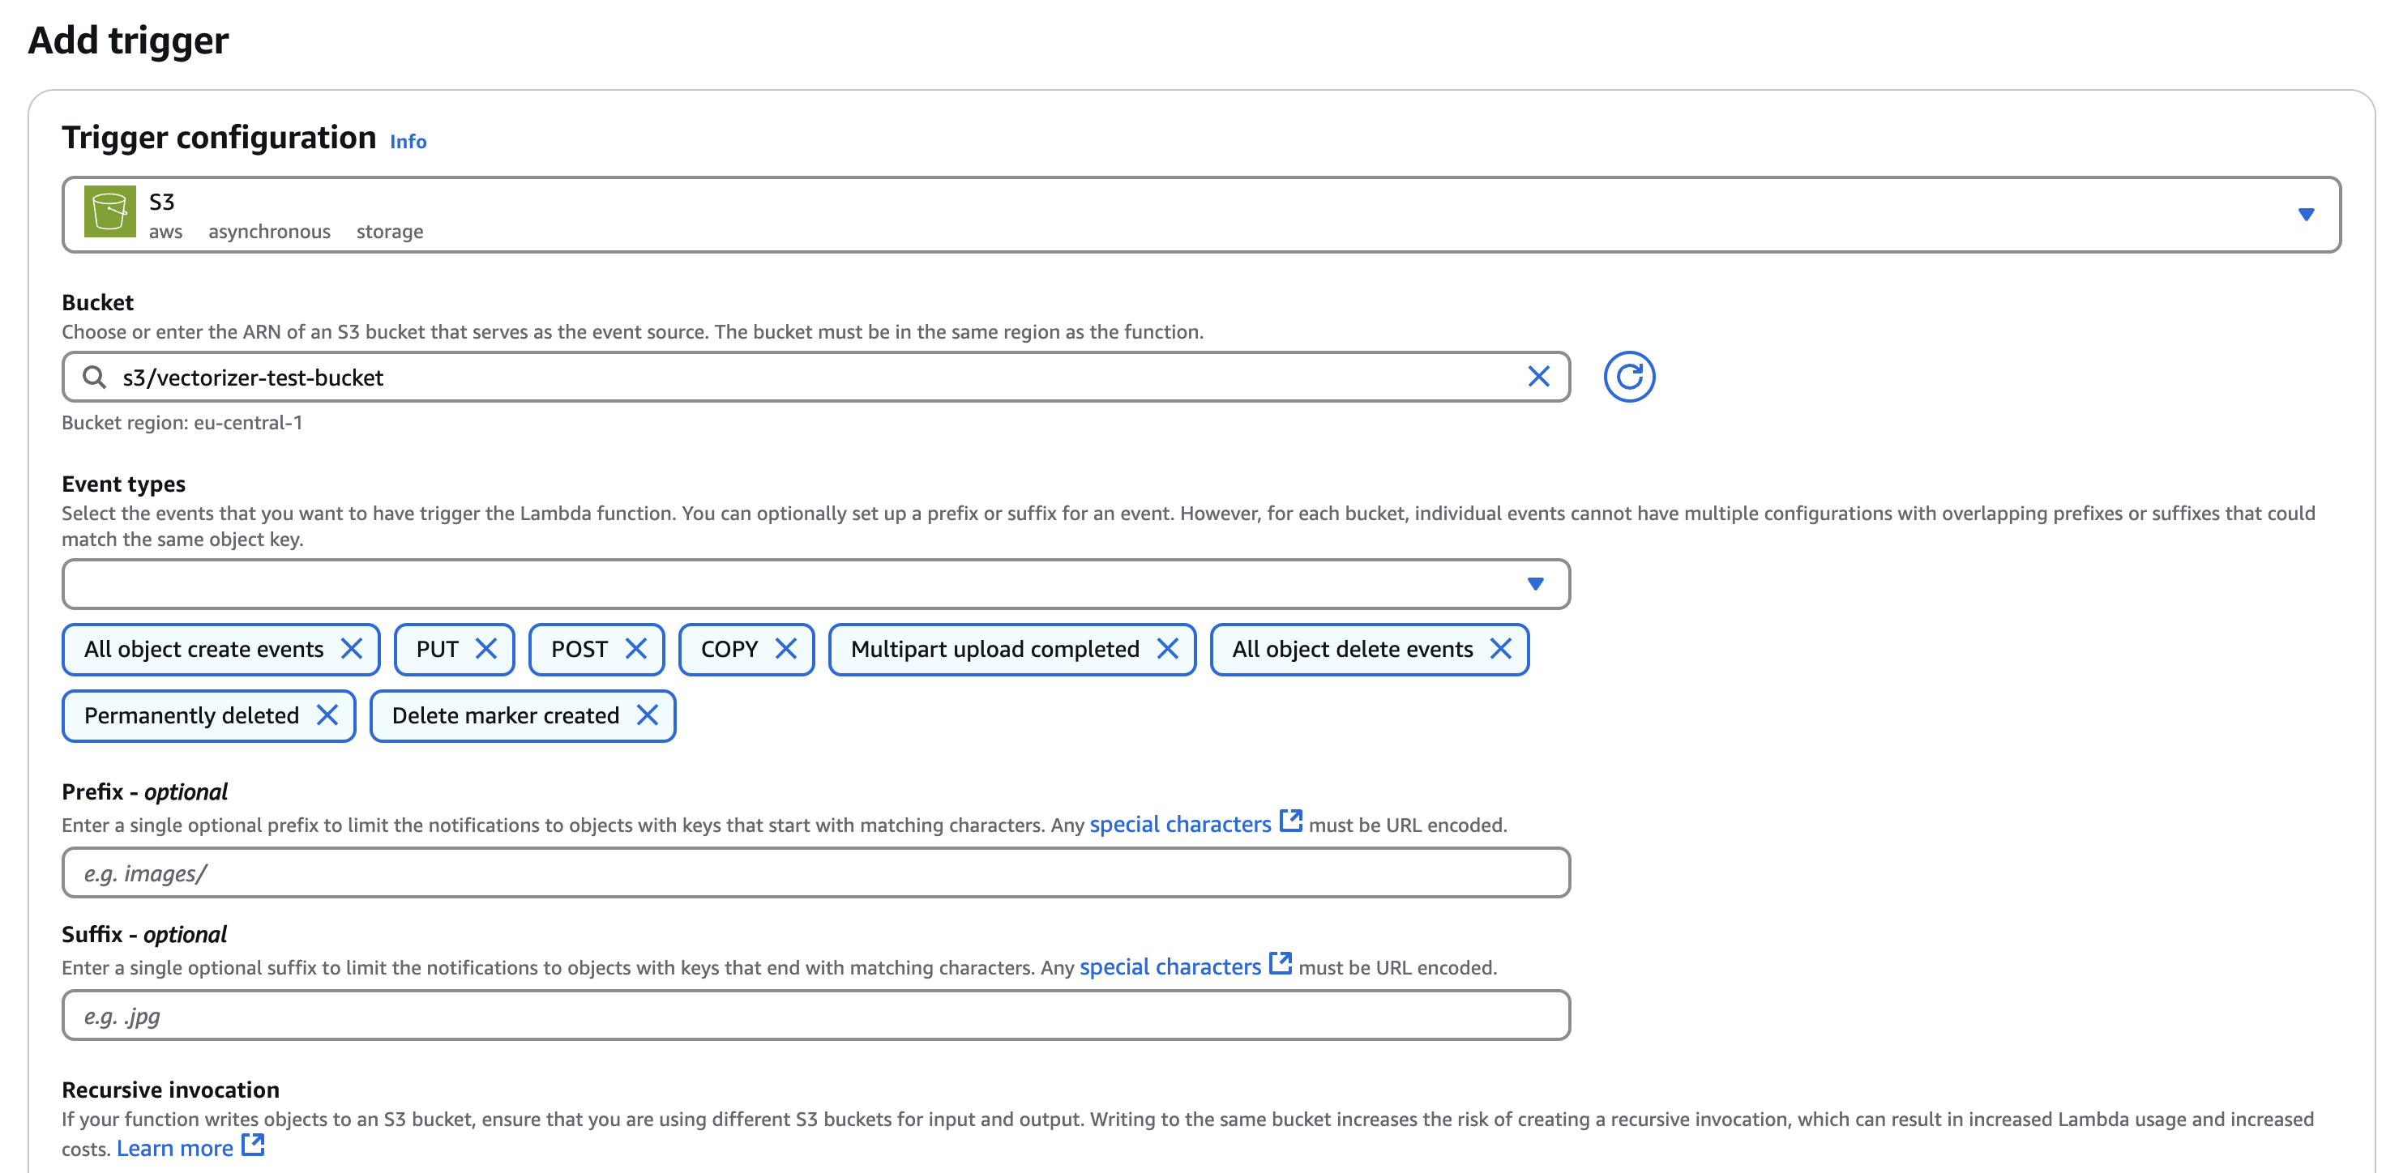Click the S3 bucket service icon
This screenshot has height=1173, width=2399.
point(110,212)
